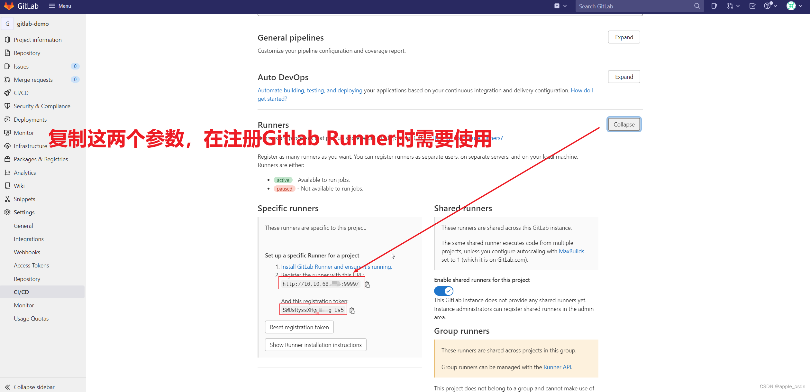This screenshot has height=392, width=810.
Task: Open the main Menu
Action: (x=60, y=6)
